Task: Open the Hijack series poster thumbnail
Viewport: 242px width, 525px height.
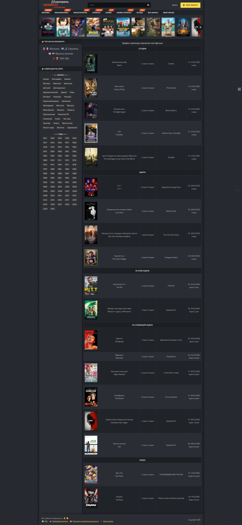Action: (91, 64)
